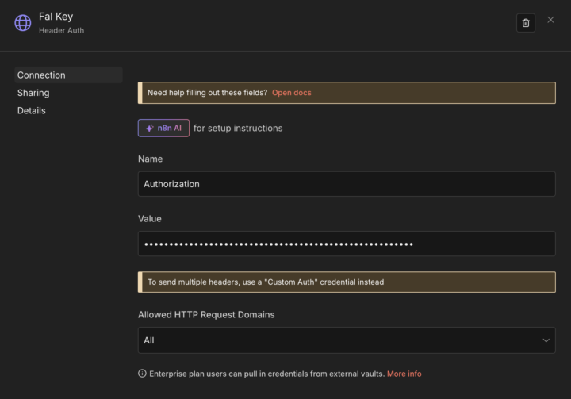Click 'for setup instructions' text
Screen dimensions: 571x399
coord(238,129)
